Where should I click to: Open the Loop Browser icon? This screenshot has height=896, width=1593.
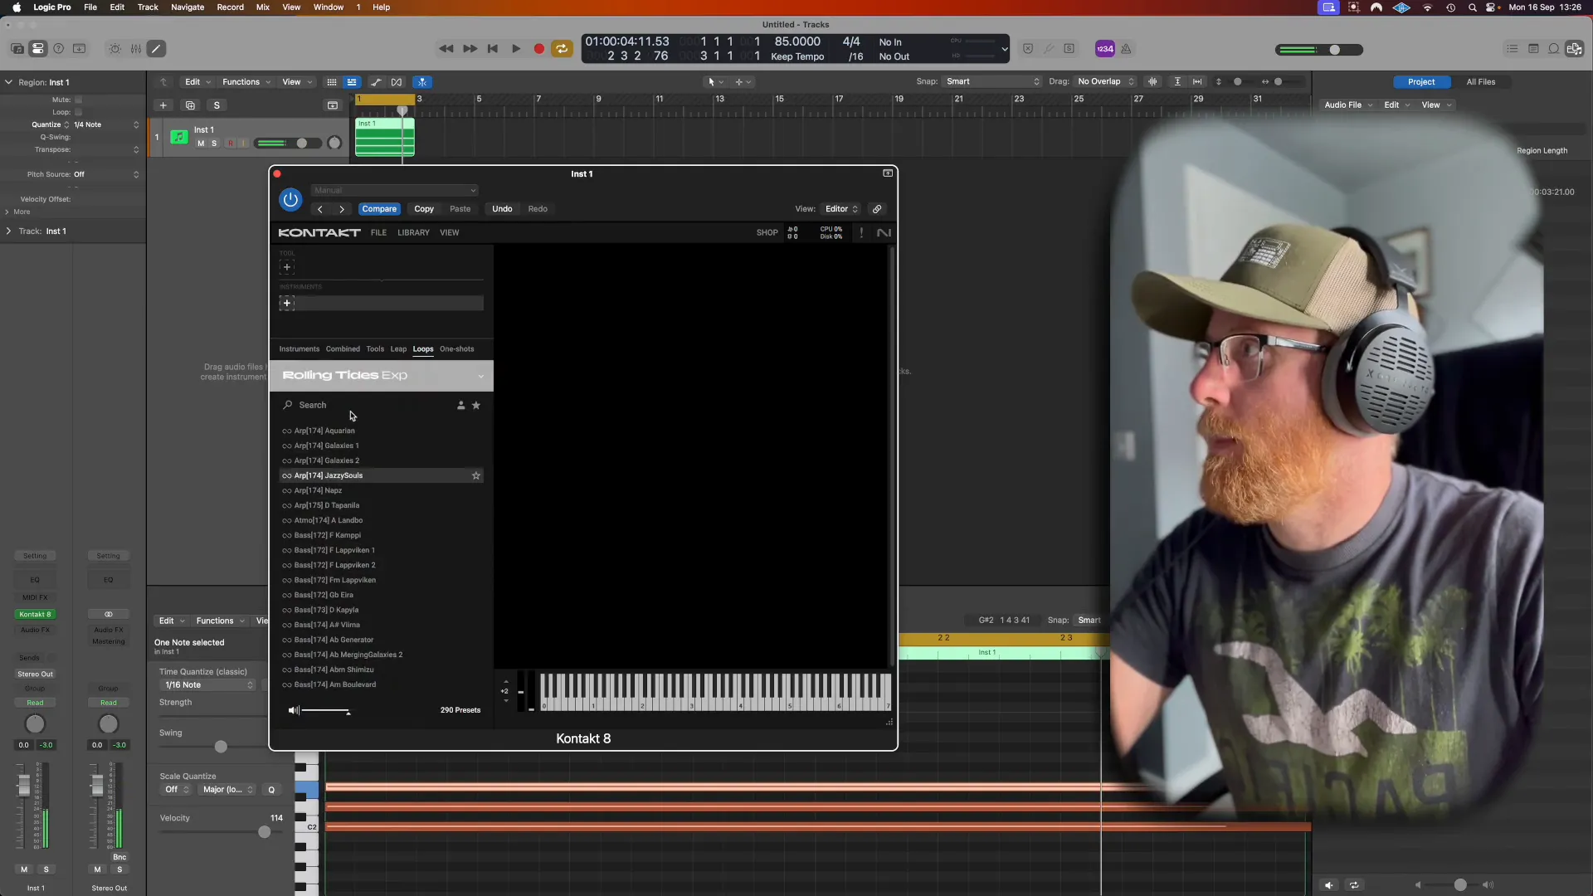click(x=1554, y=49)
